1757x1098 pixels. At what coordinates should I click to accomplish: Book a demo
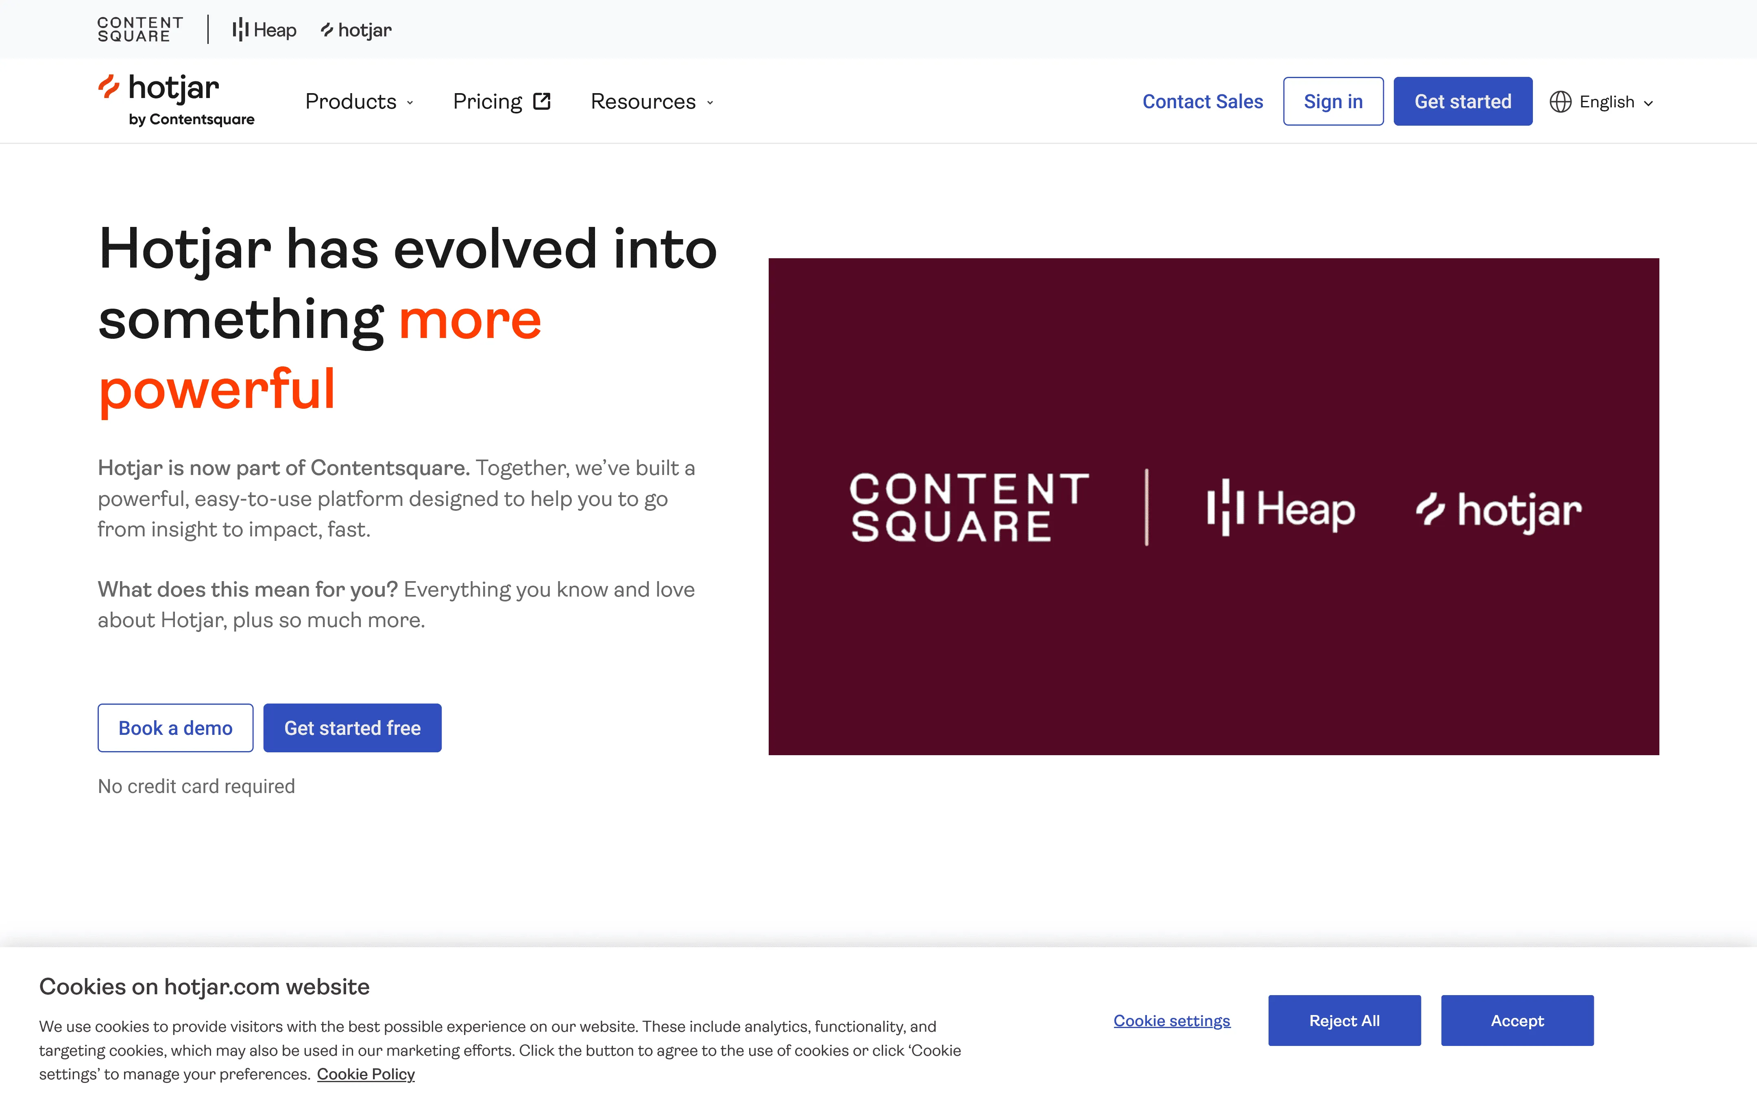tap(175, 728)
